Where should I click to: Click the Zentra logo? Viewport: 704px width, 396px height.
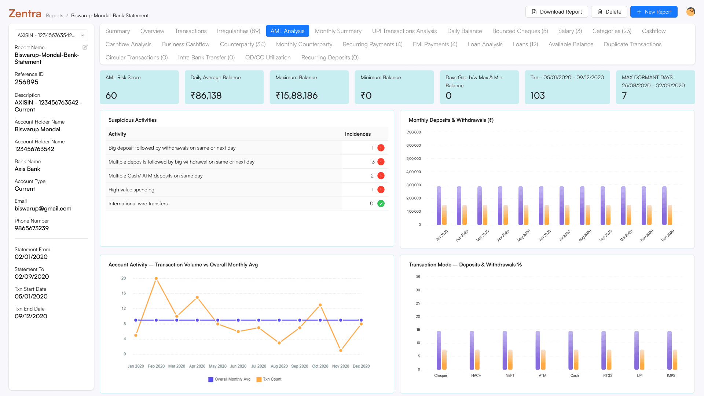click(25, 14)
